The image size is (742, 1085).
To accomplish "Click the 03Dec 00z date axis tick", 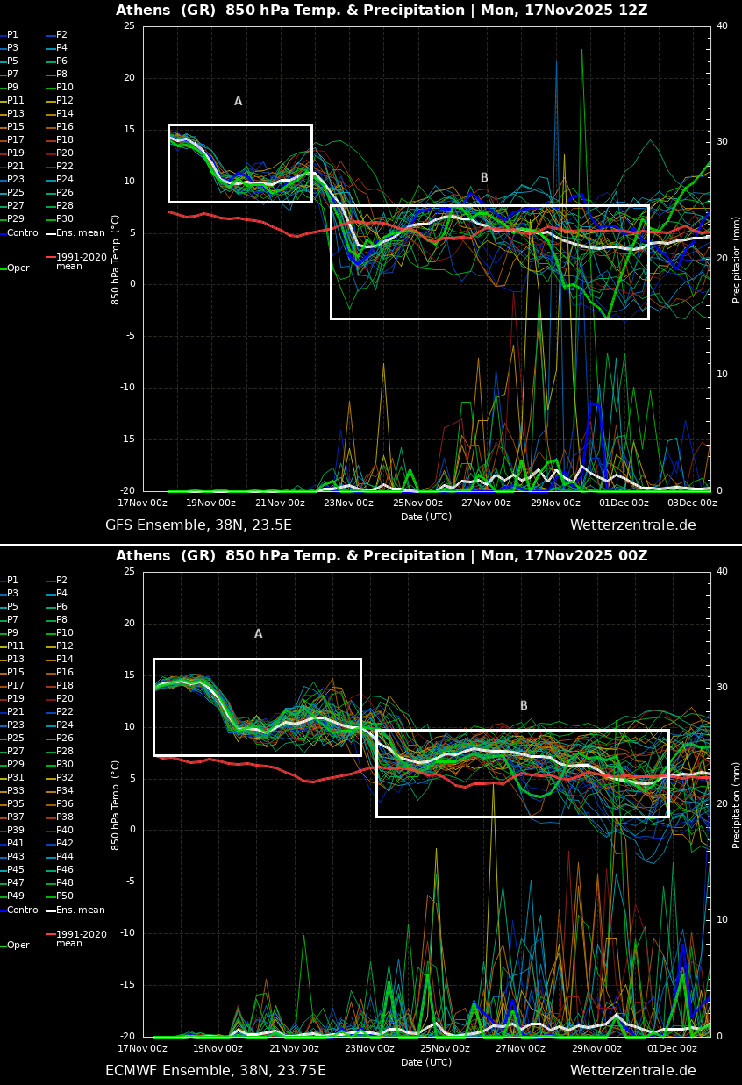I will pos(692,503).
